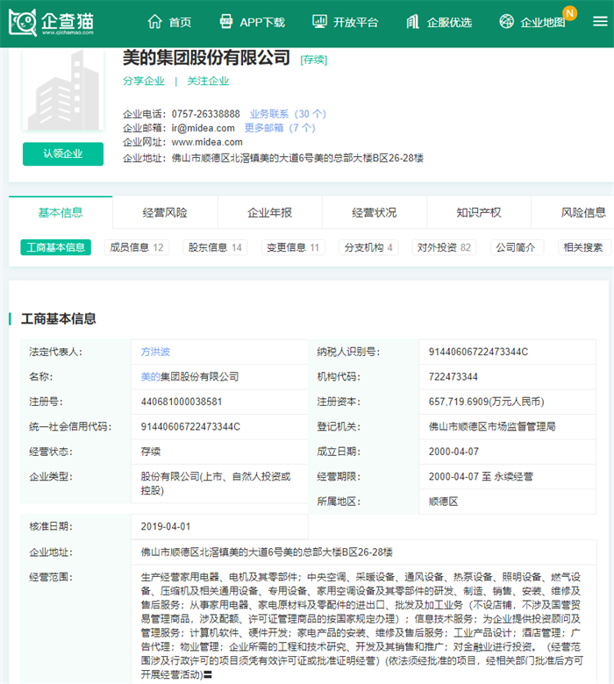Image resolution: width=614 pixels, height=684 pixels.
Task: Click 企业类型 value 股份有限公司(上市...)
Action: pos(216,483)
